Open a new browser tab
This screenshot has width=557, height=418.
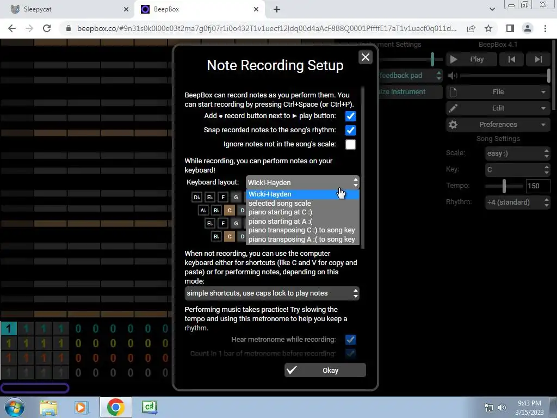(277, 9)
